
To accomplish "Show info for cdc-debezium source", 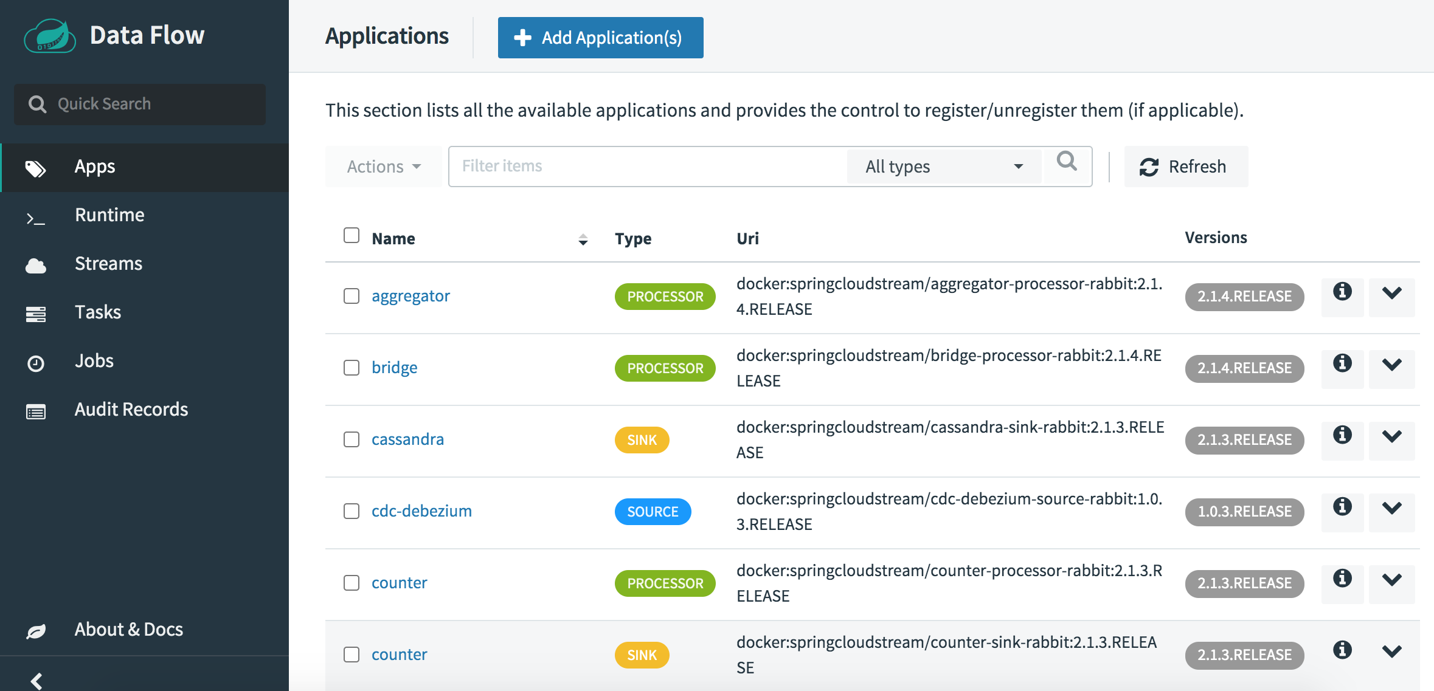I will [1342, 507].
